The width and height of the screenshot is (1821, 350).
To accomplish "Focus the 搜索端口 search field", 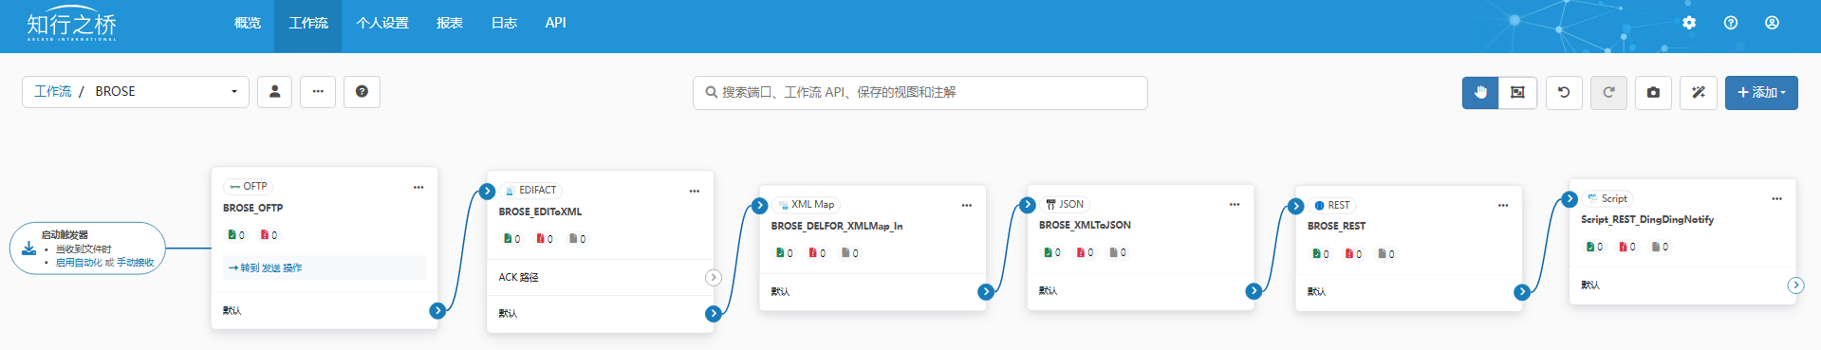I will coord(920,93).
